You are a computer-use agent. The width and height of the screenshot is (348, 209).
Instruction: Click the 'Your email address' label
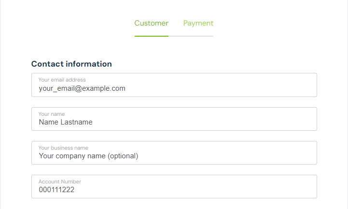[x=62, y=80]
